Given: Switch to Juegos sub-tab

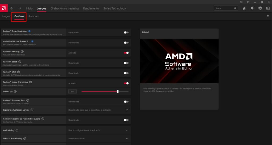Looking at the screenshot, I should coord(6,16).
